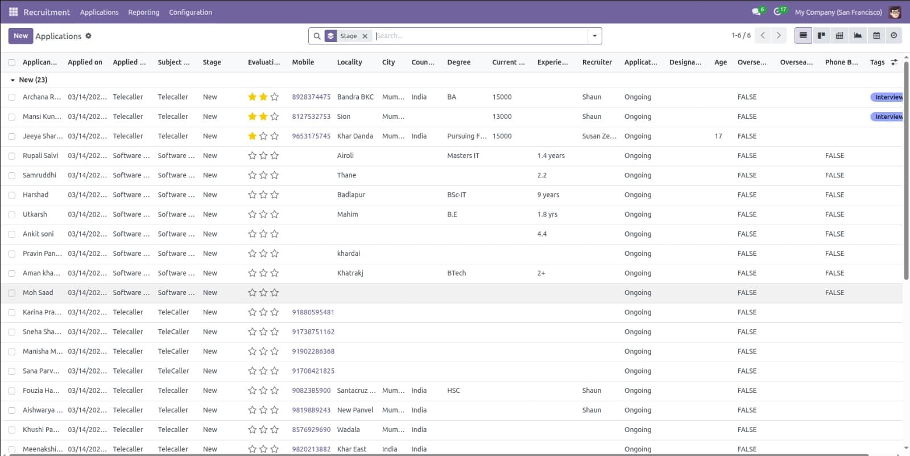Image resolution: width=910 pixels, height=456 pixels.
Task: Click the 9 years experience cell
Action: (548, 195)
